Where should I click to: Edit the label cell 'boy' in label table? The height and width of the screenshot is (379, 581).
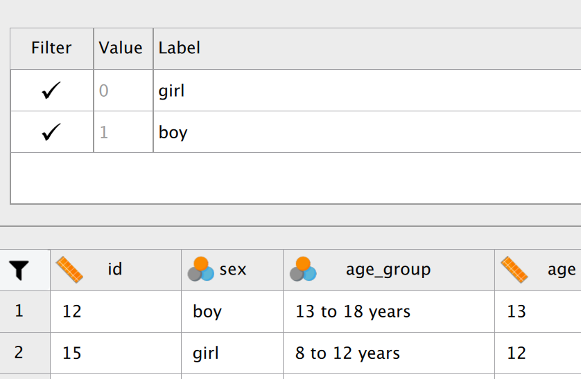tap(367, 132)
